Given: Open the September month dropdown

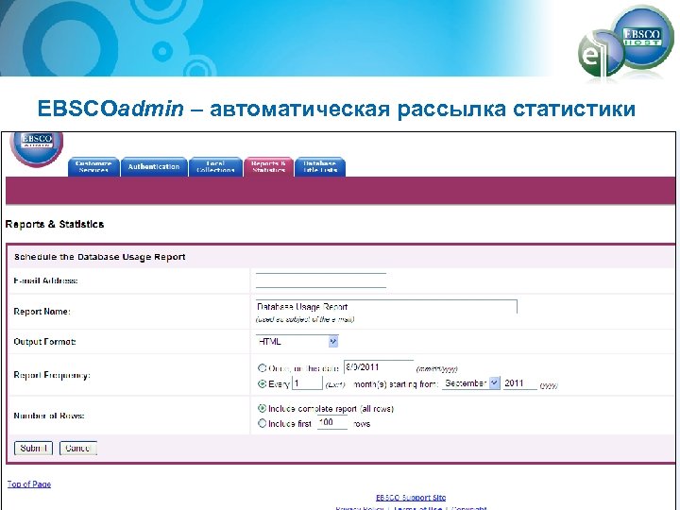Looking at the screenshot, I should pyautogui.click(x=471, y=383).
